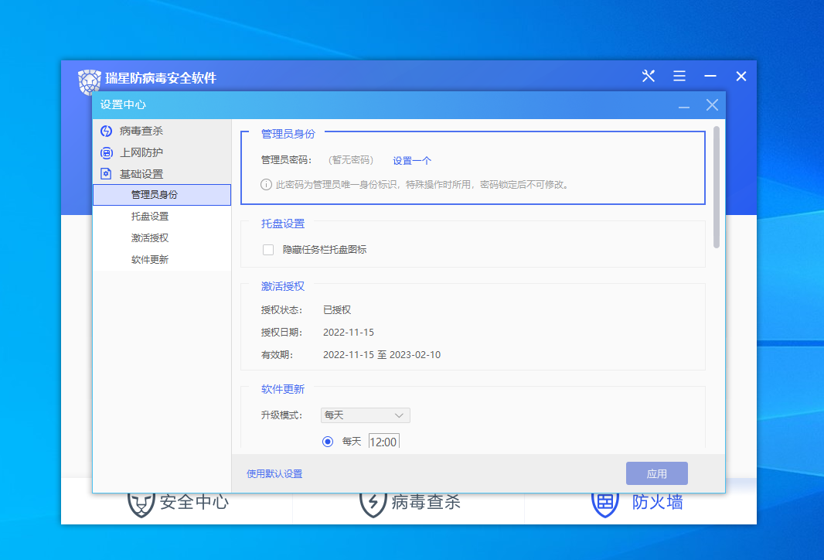824x560 pixels.
Task: Click the settings panel vertical scrollbar
Action: click(717, 187)
